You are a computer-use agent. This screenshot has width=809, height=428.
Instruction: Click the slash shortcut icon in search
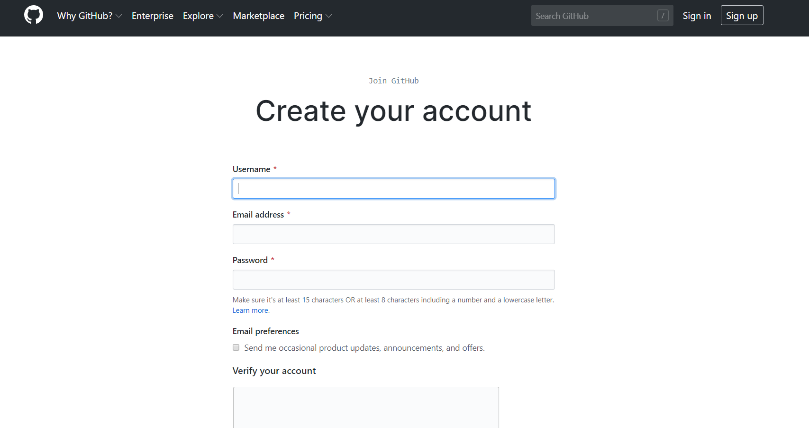(663, 16)
